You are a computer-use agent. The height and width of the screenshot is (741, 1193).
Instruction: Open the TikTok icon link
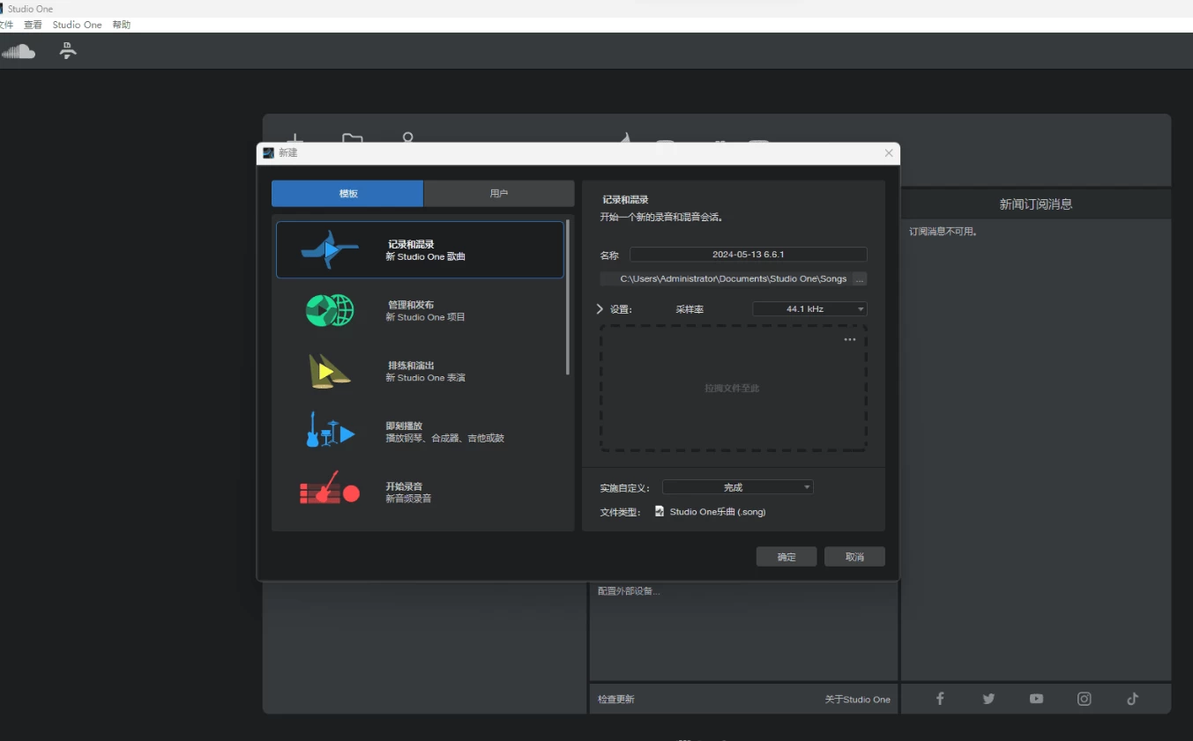[x=1132, y=699]
